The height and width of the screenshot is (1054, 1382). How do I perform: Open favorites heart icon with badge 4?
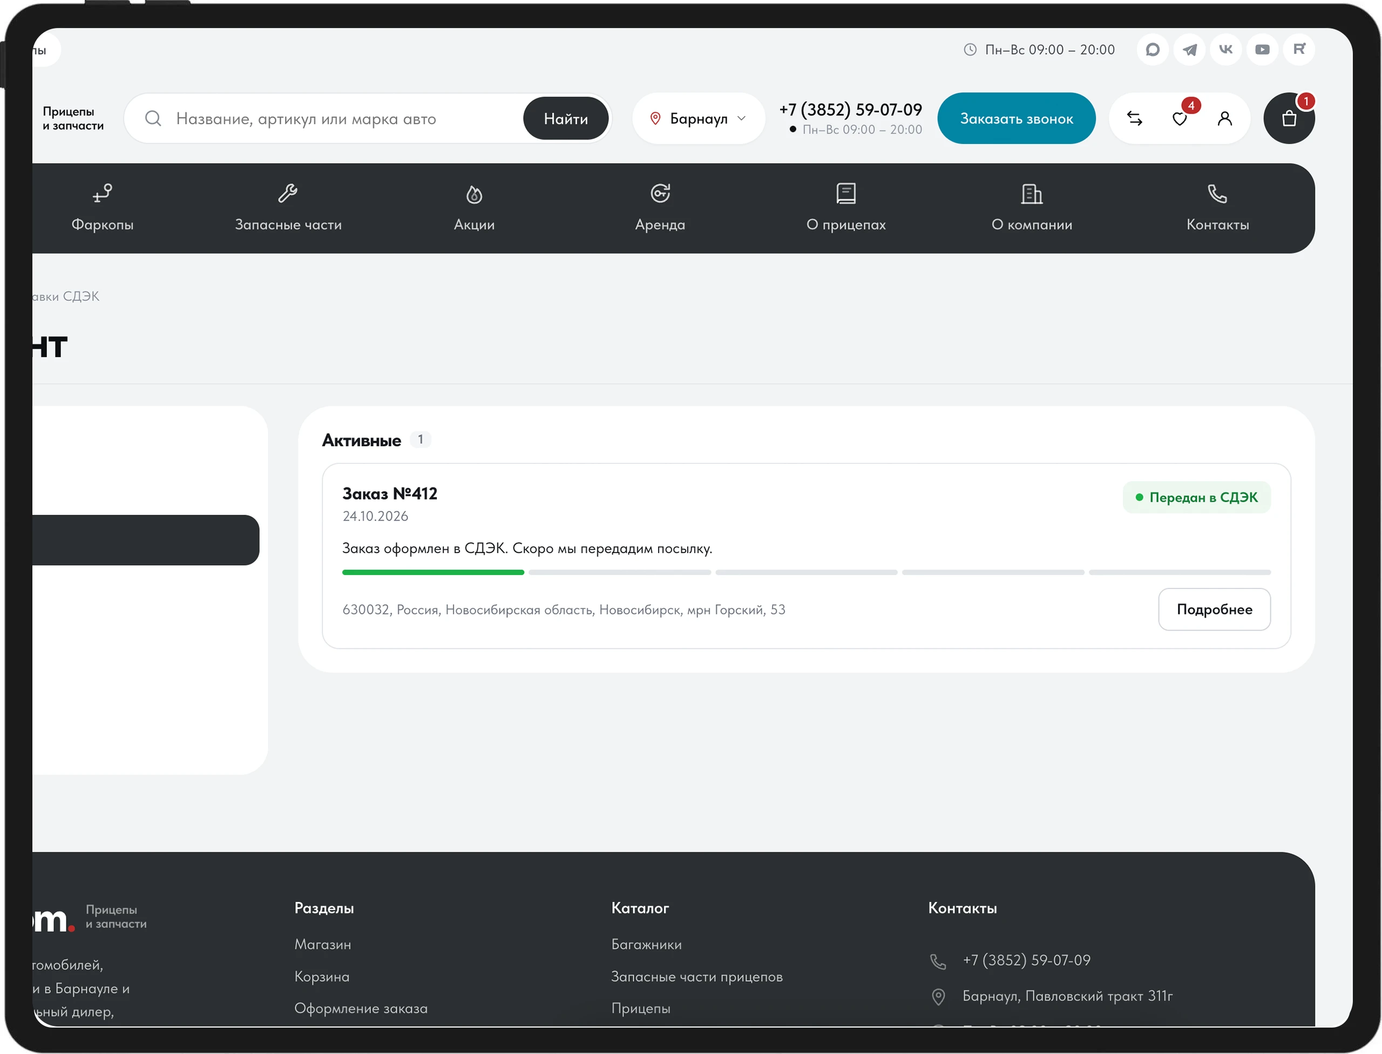[1180, 118]
